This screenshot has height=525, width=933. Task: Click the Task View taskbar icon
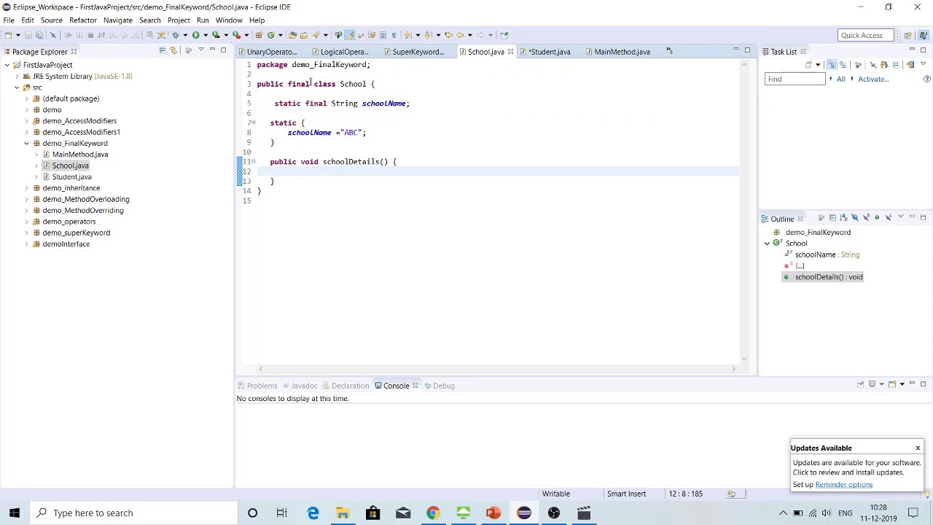tap(282, 513)
